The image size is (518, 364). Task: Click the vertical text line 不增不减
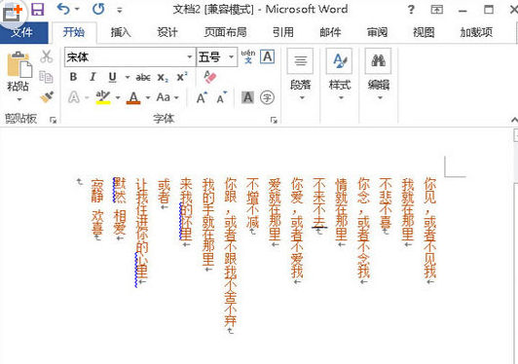pyautogui.click(x=252, y=203)
